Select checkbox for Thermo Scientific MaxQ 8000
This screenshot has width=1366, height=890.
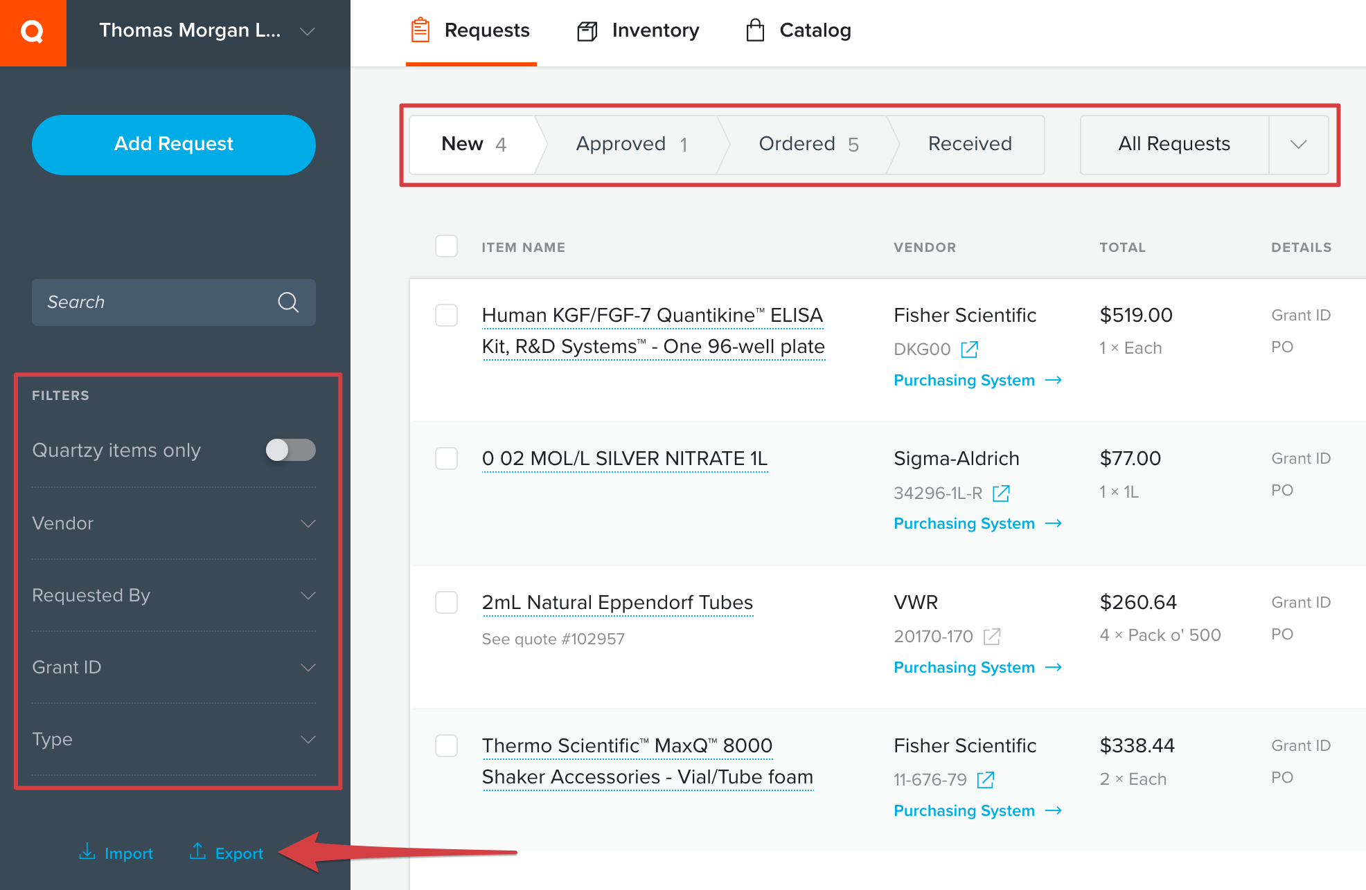[x=447, y=745]
